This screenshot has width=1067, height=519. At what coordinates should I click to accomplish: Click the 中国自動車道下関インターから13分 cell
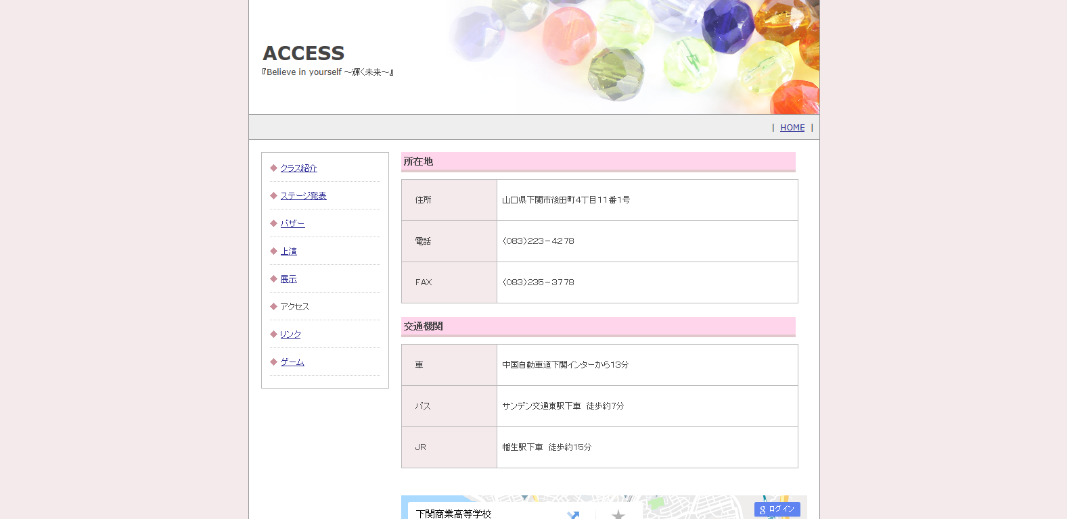click(x=647, y=365)
